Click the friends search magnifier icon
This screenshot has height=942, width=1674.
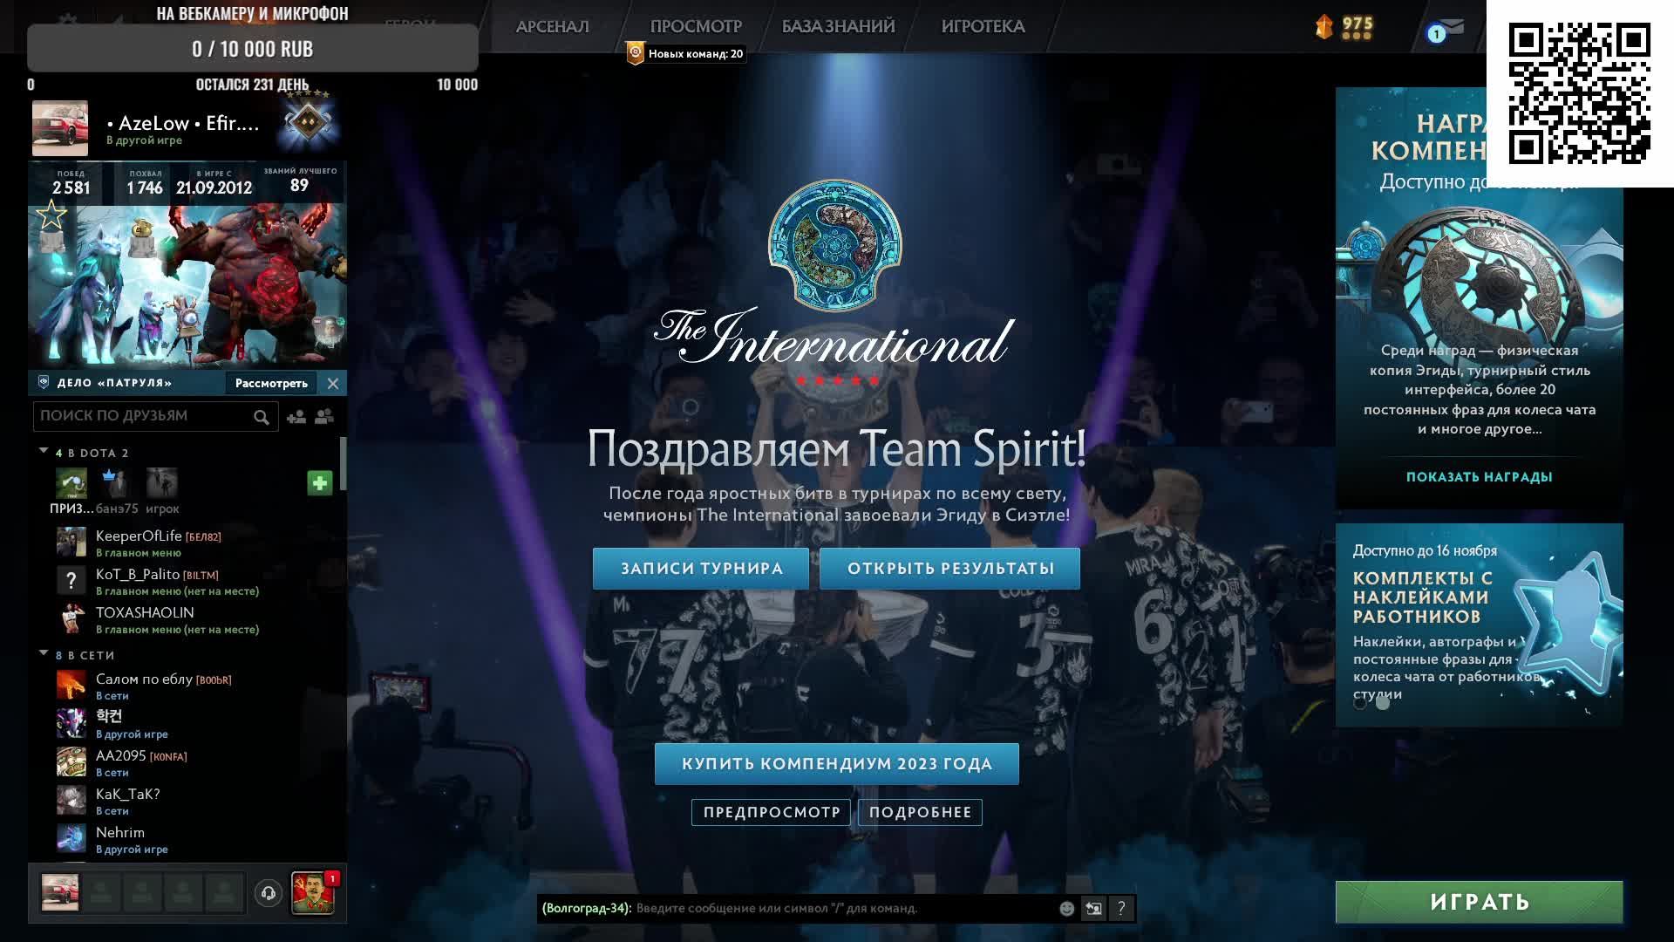point(261,418)
